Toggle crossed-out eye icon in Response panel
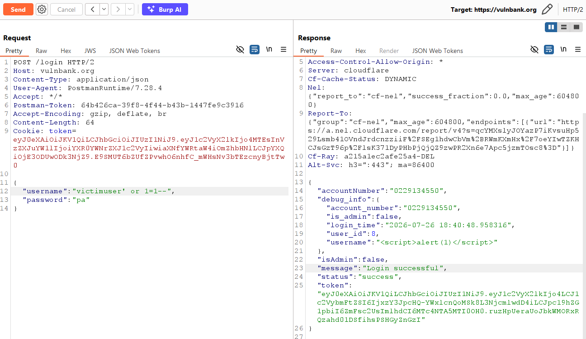Image resolution: width=586 pixels, height=339 pixels. (x=534, y=49)
